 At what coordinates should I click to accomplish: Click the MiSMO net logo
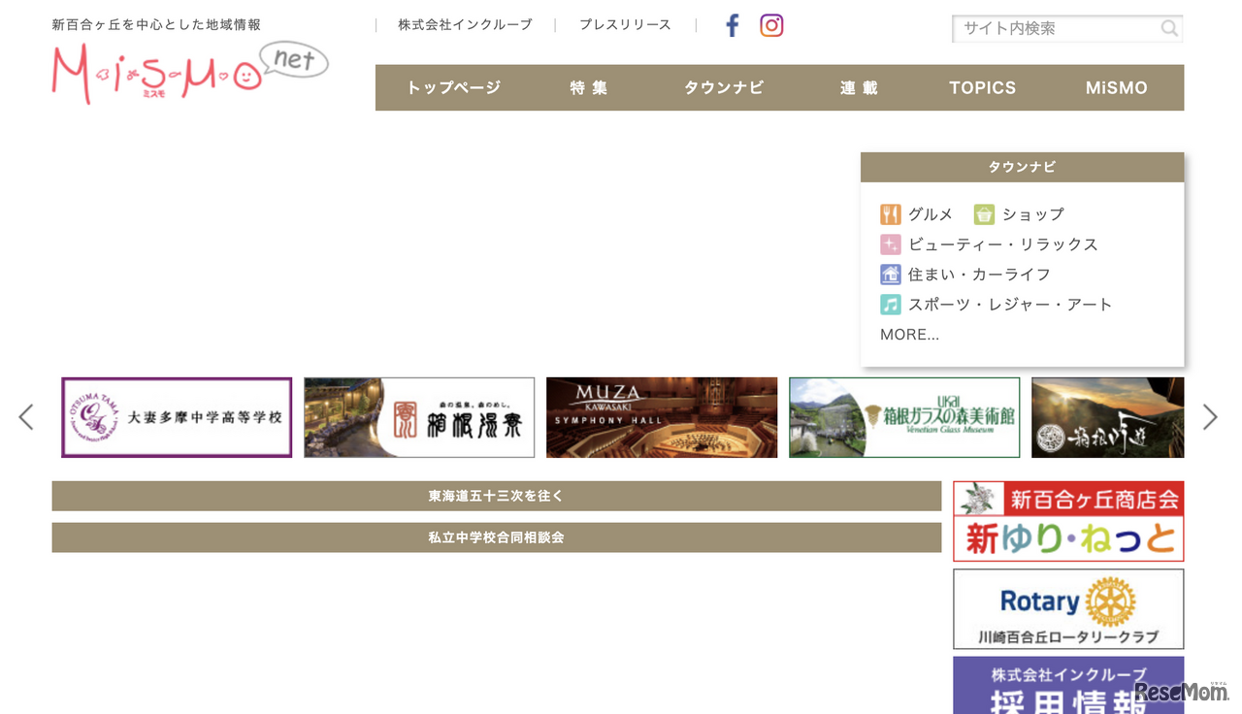(190, 73)
